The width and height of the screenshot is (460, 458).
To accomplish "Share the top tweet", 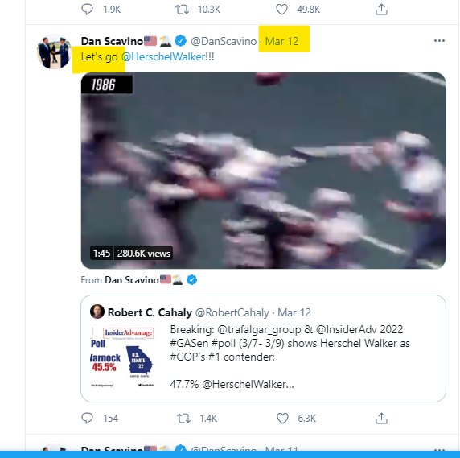I will coord(381,10).
